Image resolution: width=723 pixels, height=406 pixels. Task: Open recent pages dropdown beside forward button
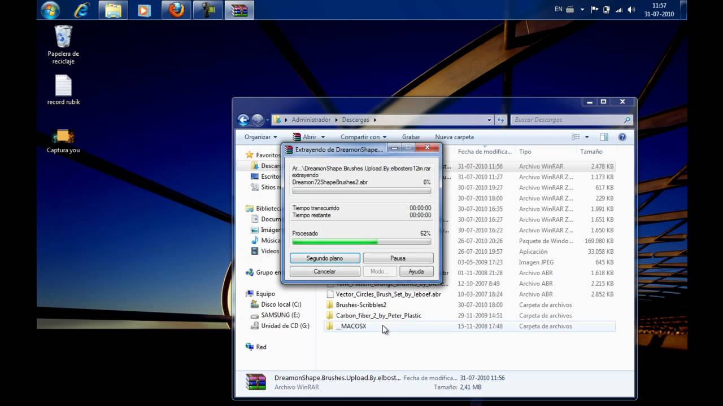point(268,120)
